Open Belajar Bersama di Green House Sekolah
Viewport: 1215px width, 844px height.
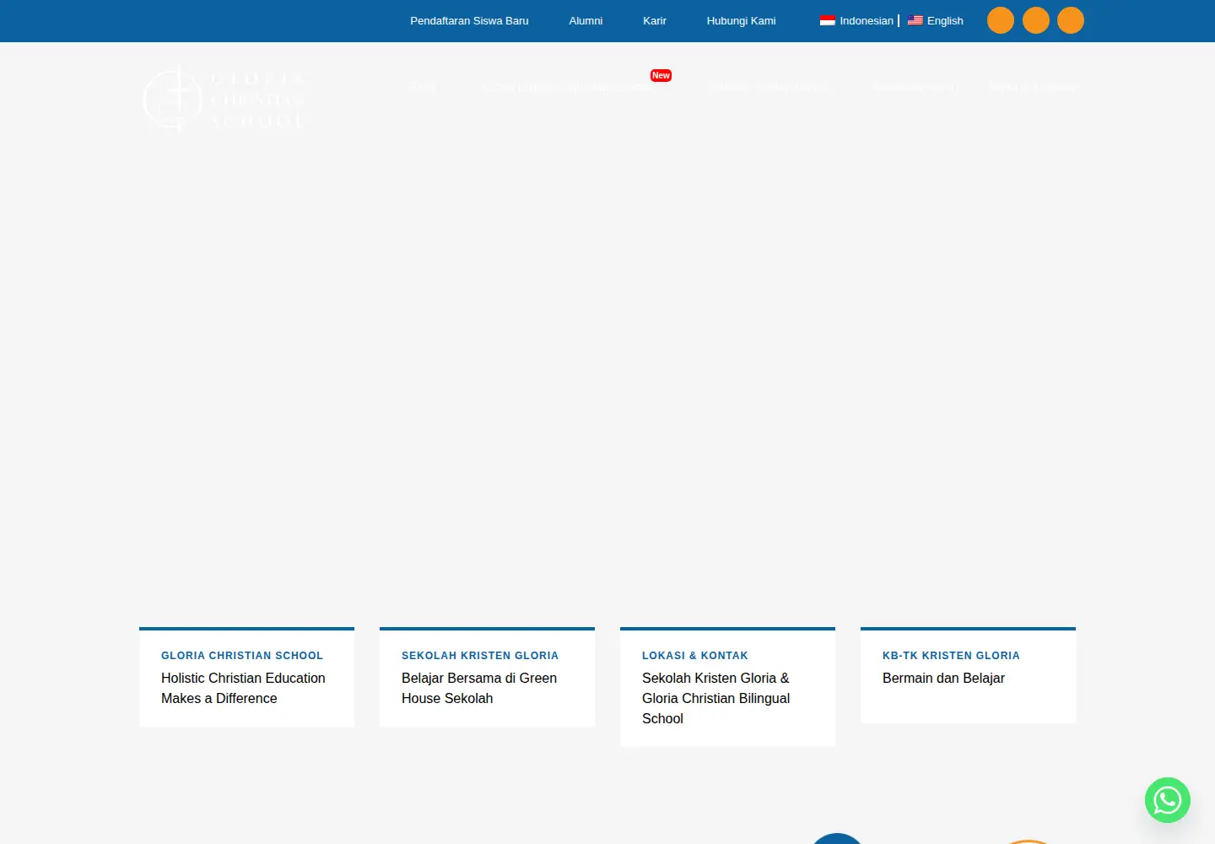[x=479, y=688]
